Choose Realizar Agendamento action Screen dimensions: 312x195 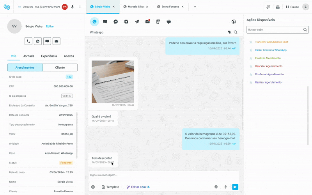coord(268,82)
